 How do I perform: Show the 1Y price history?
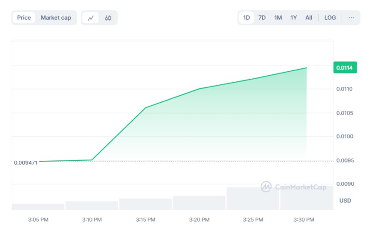294,18
